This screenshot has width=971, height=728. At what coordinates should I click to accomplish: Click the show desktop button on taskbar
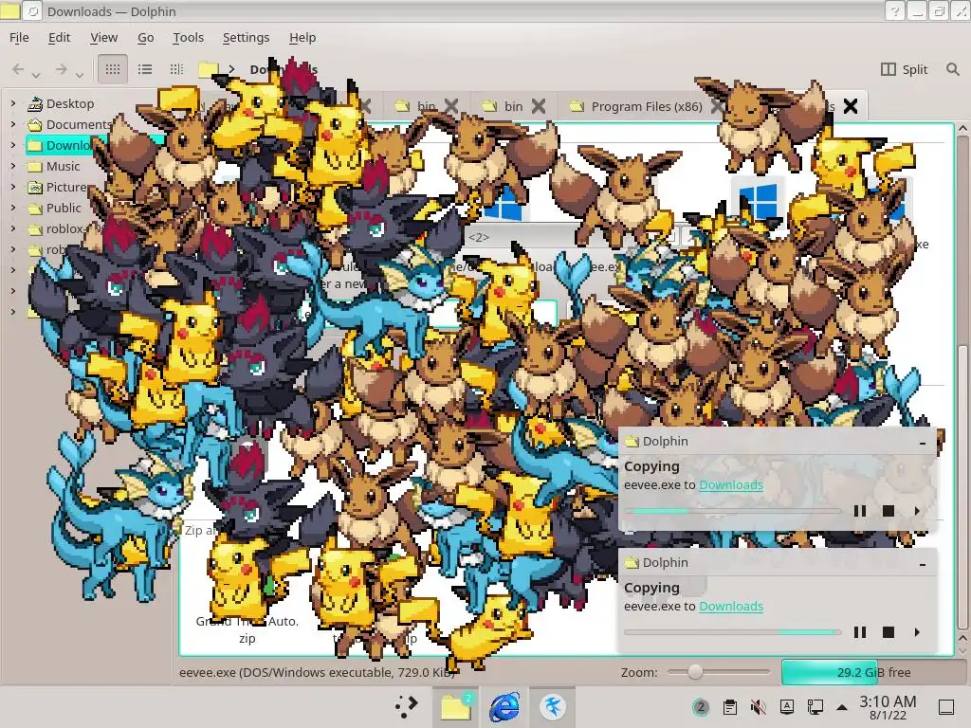pos(945,707)
